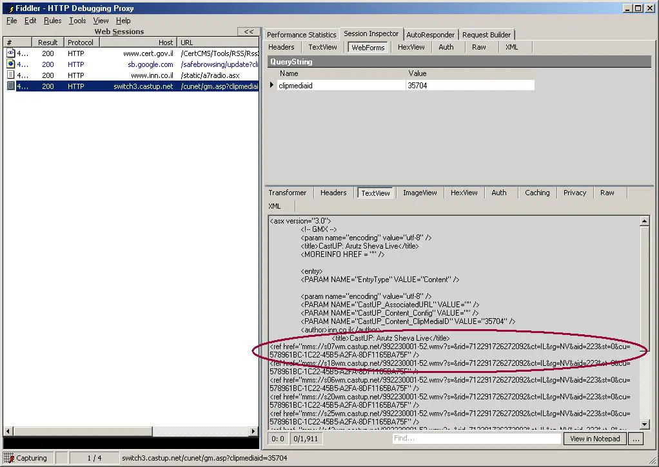Switch to Performance Statistics tab
Viewport: 659px width, 467px height.
click(x=301, y=35)
